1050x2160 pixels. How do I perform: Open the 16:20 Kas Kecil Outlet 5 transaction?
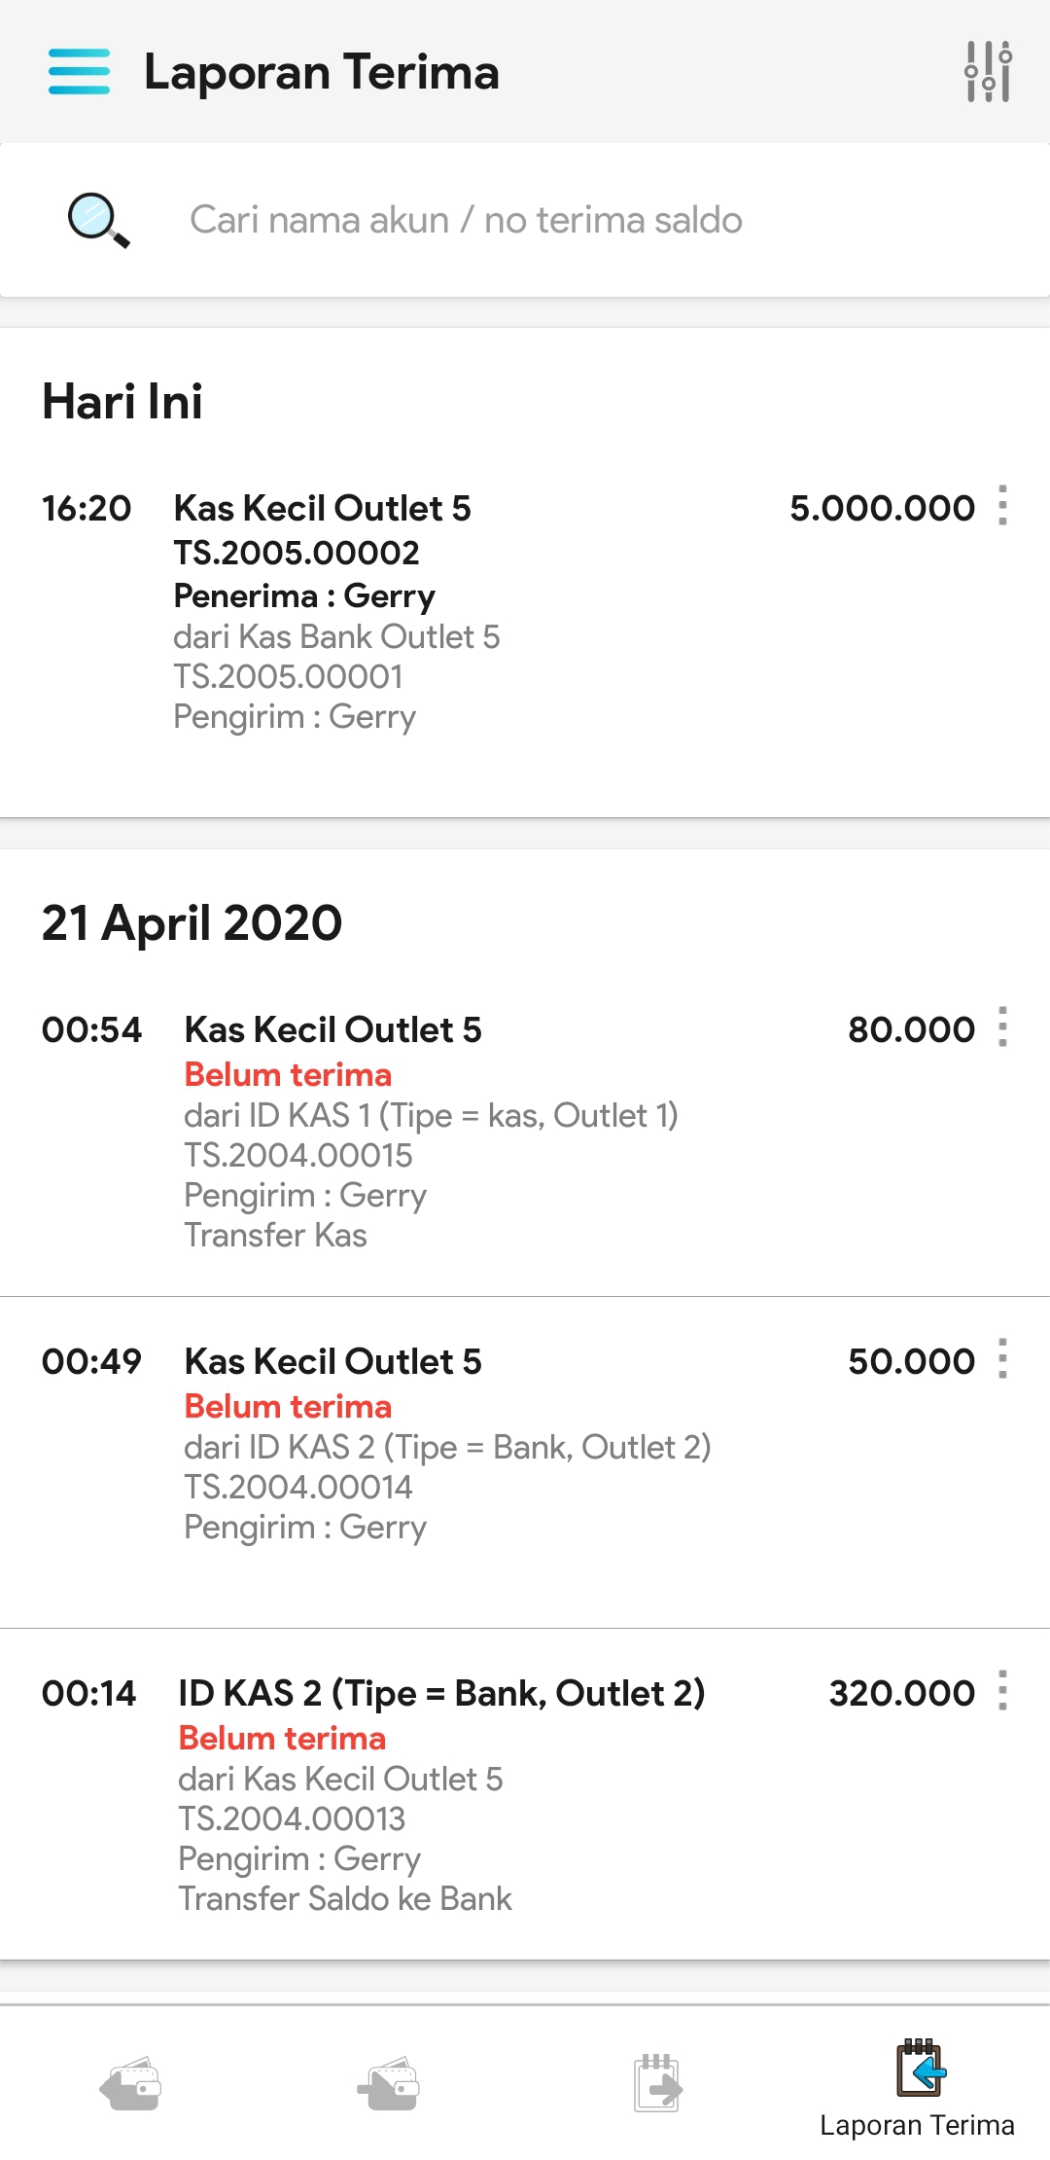[322, 509]
